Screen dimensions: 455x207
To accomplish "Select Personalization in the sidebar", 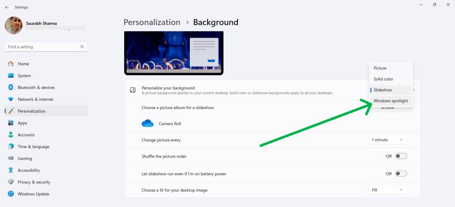I will coord(46,111).
